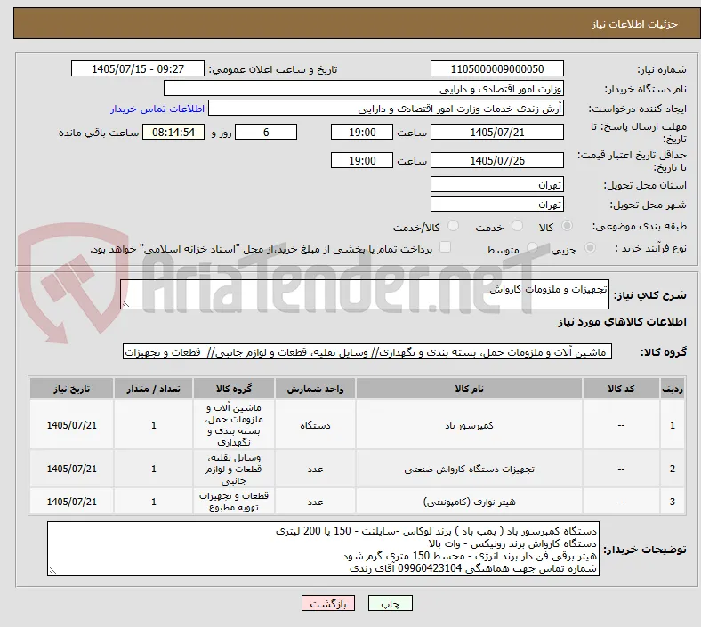Click the توضیحات خریدار text area
This screenshot has width=701, height=627.
click(x=323, y=549)
